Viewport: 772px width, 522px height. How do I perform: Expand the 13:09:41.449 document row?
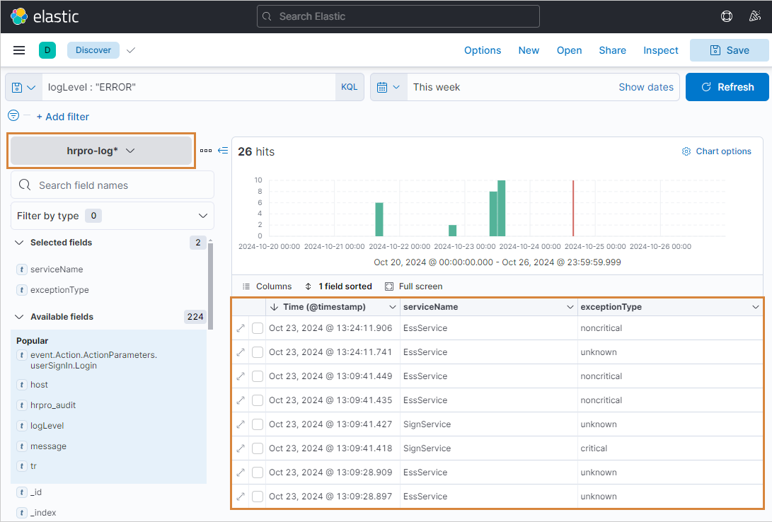tap(241, 376)
